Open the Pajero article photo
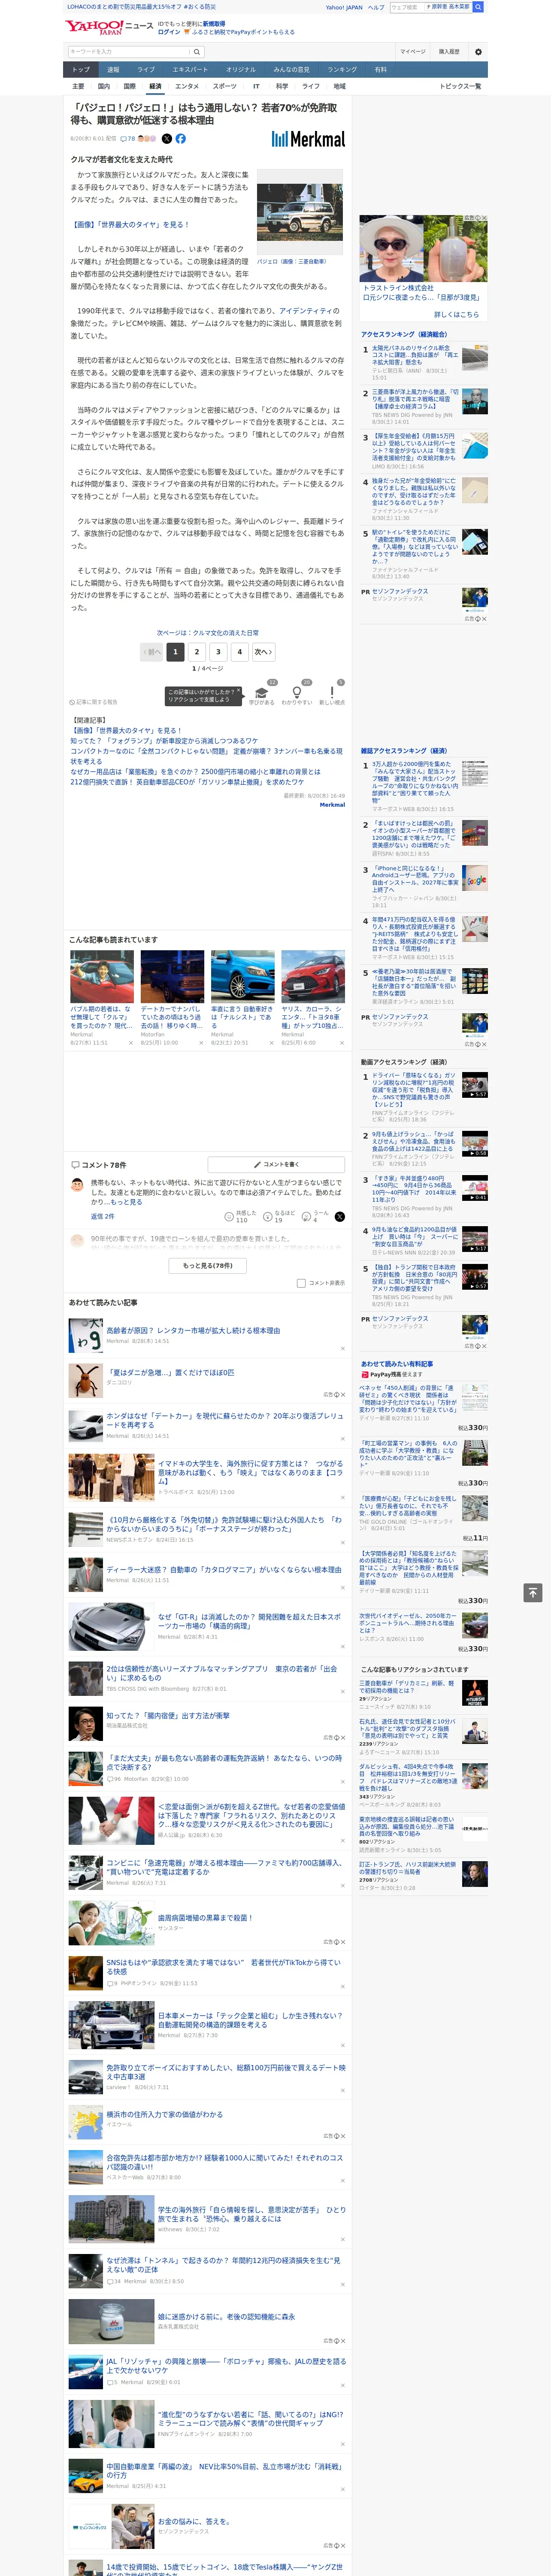Viewport: 551px width, 2576px height. [x=300, y=213]
